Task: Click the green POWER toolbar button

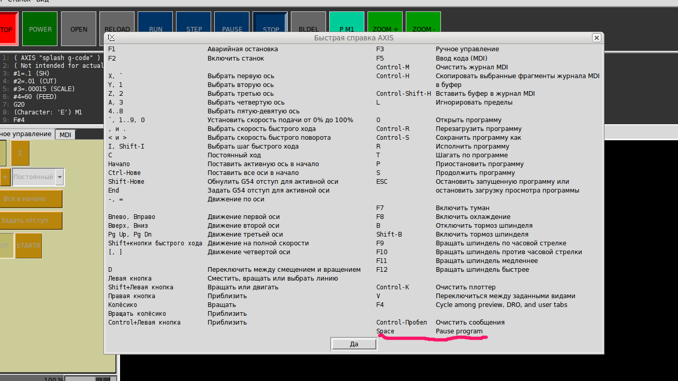Action: (x=40, y=29)
